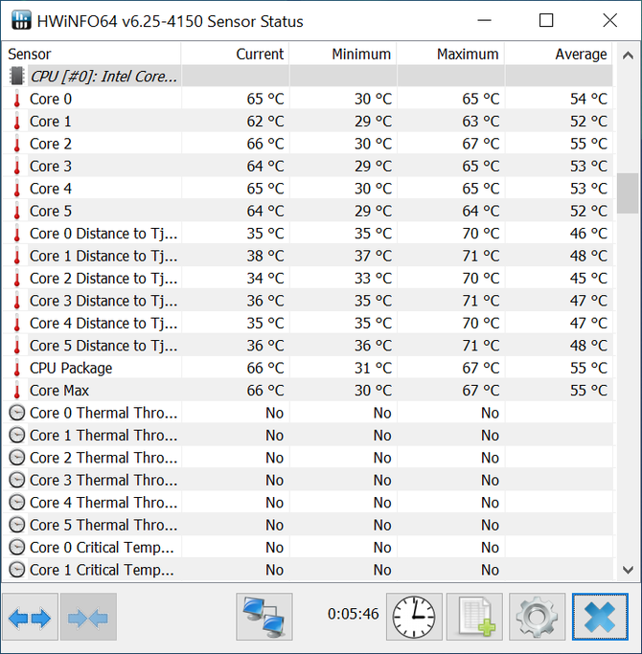
Task: Select Core 1 Distance to Tj row label
Action: [x=103, y=256]
